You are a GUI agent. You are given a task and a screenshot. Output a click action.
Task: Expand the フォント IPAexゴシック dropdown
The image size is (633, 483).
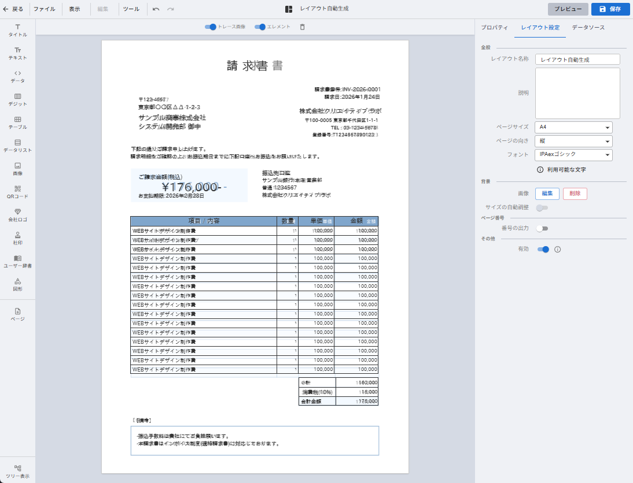[573, 155]
